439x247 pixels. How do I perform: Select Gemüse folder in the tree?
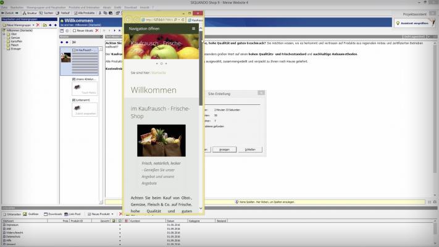(x=15, y=37)
